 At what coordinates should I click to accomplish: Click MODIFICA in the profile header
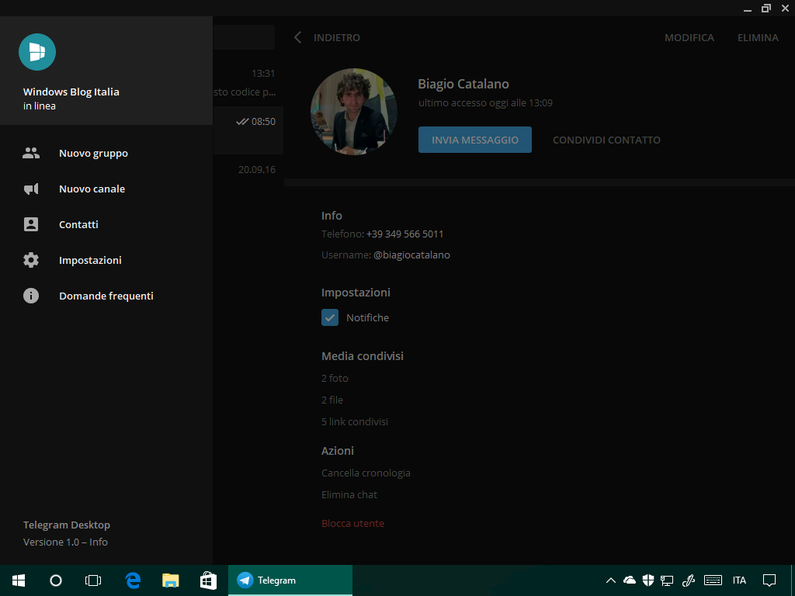point(689,37)
